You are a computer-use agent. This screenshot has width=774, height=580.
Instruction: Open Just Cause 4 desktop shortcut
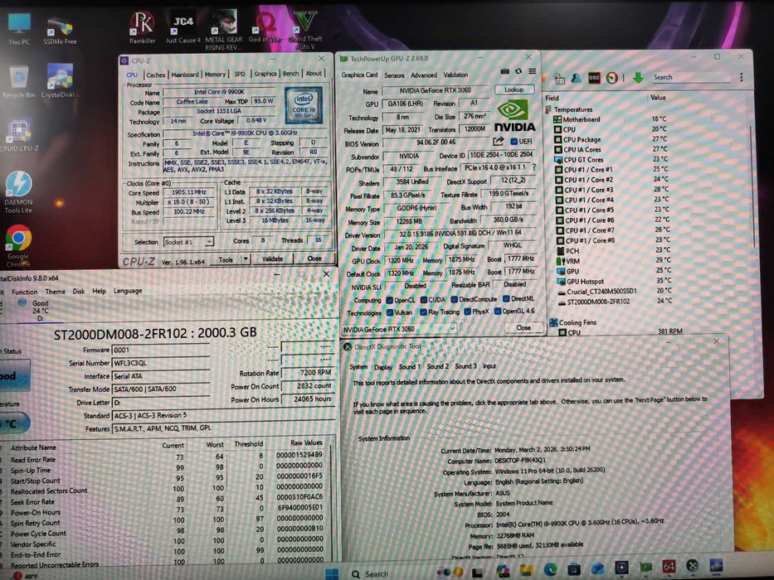[183, 27]
